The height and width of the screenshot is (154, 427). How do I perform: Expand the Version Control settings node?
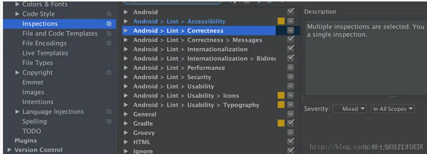click(10, 150)
